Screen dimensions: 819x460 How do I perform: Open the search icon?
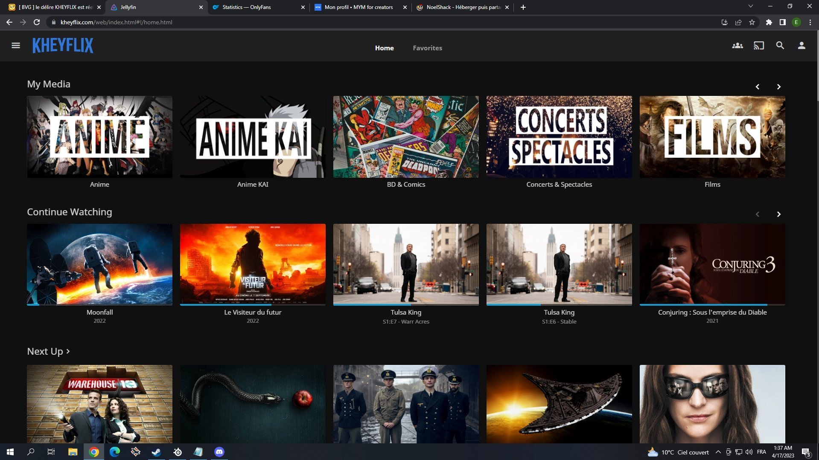pyautogui.click(x=780, y=46)
